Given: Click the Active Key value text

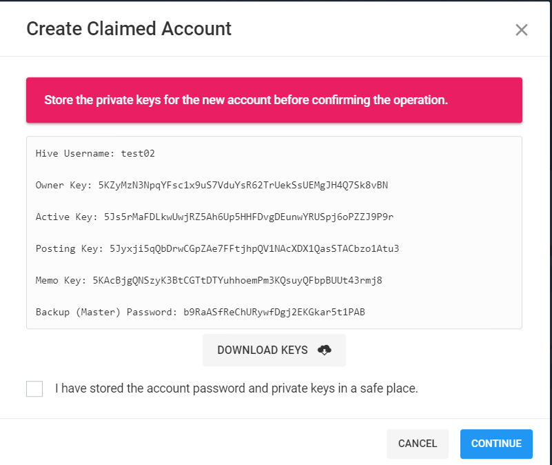Looking at the screenshot, I should (x=249, y=217).
